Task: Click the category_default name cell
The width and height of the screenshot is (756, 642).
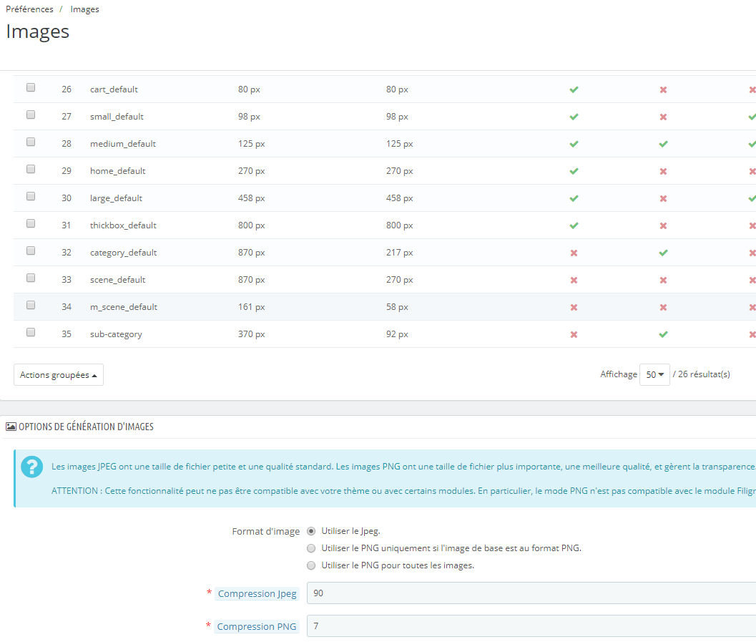Action: 124,253
